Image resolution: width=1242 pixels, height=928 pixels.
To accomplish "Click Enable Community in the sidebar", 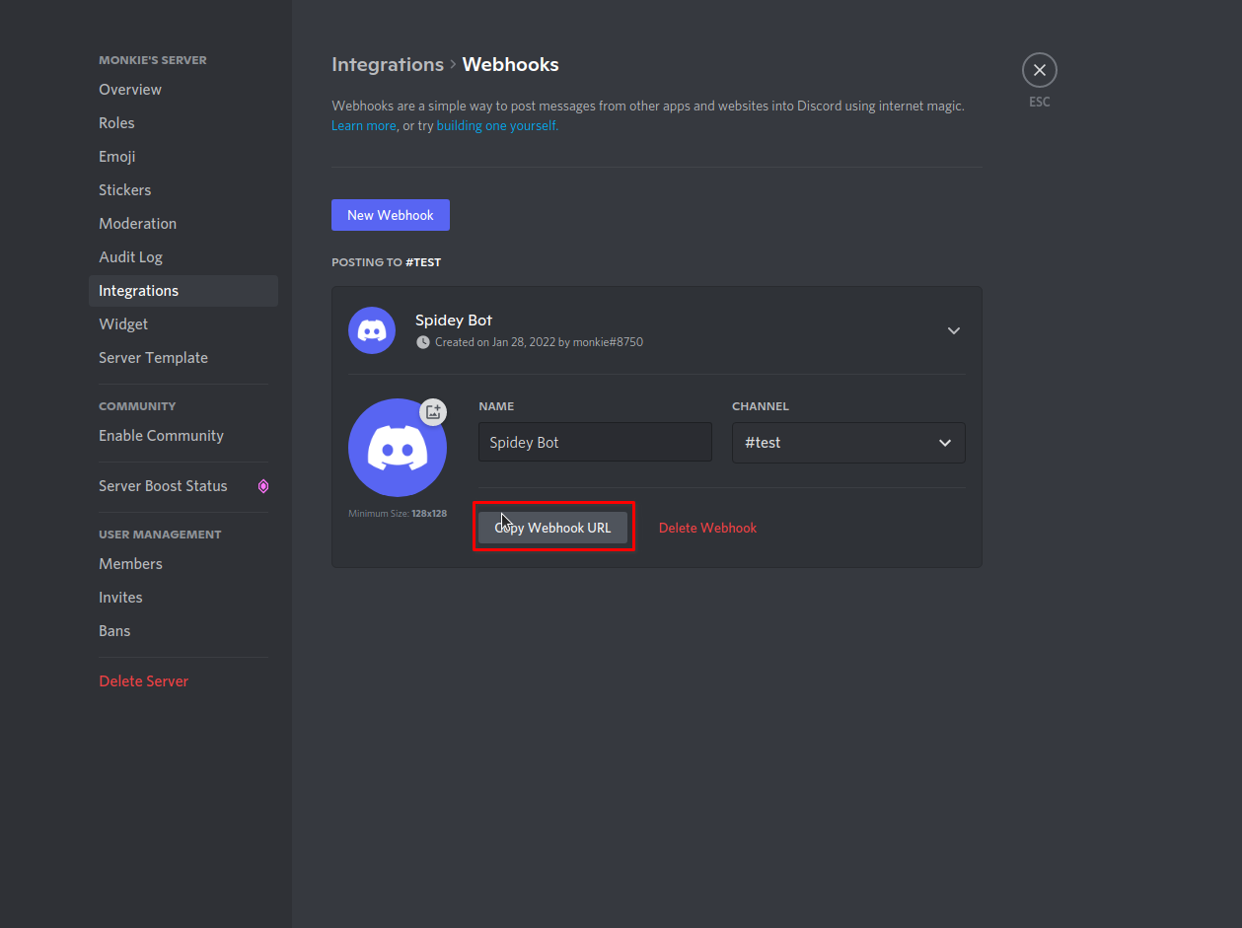I will (x=183, y=436).
